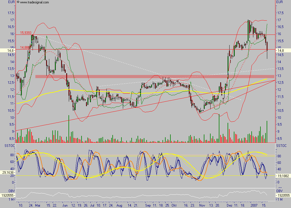
Task: Select the 19,1882 stochastic value tag
Action: pyautogui.click(x=283, y=176)
